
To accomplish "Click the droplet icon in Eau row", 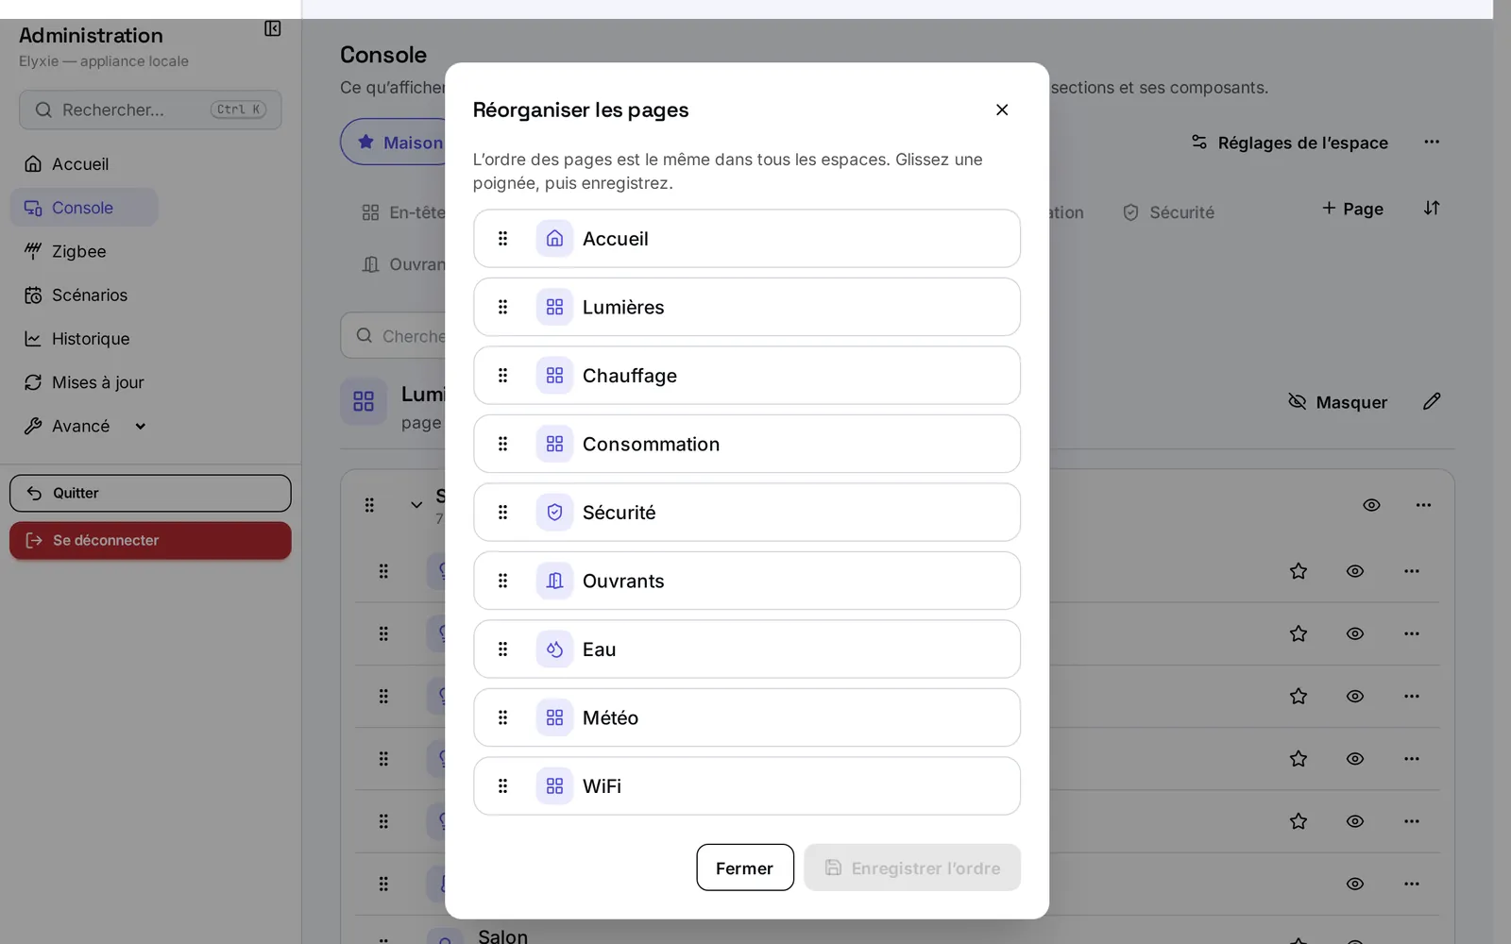I will (554, 649).
